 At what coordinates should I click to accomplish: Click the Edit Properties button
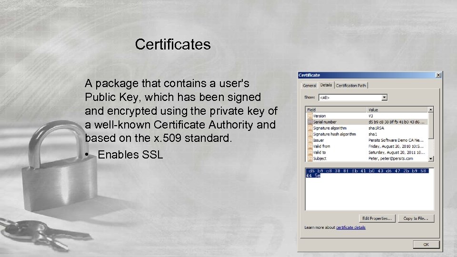[x=377, y=218]
